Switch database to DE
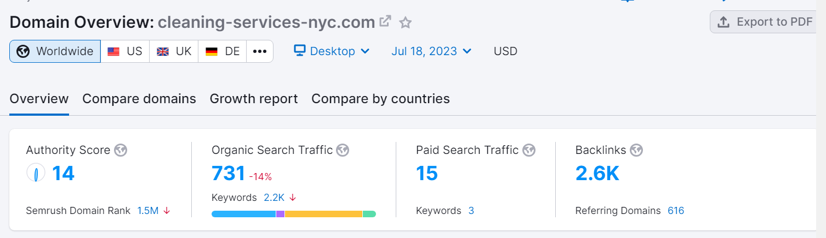Image resolution: width=826 pixels, height=238 pixels. pos(223,51)
